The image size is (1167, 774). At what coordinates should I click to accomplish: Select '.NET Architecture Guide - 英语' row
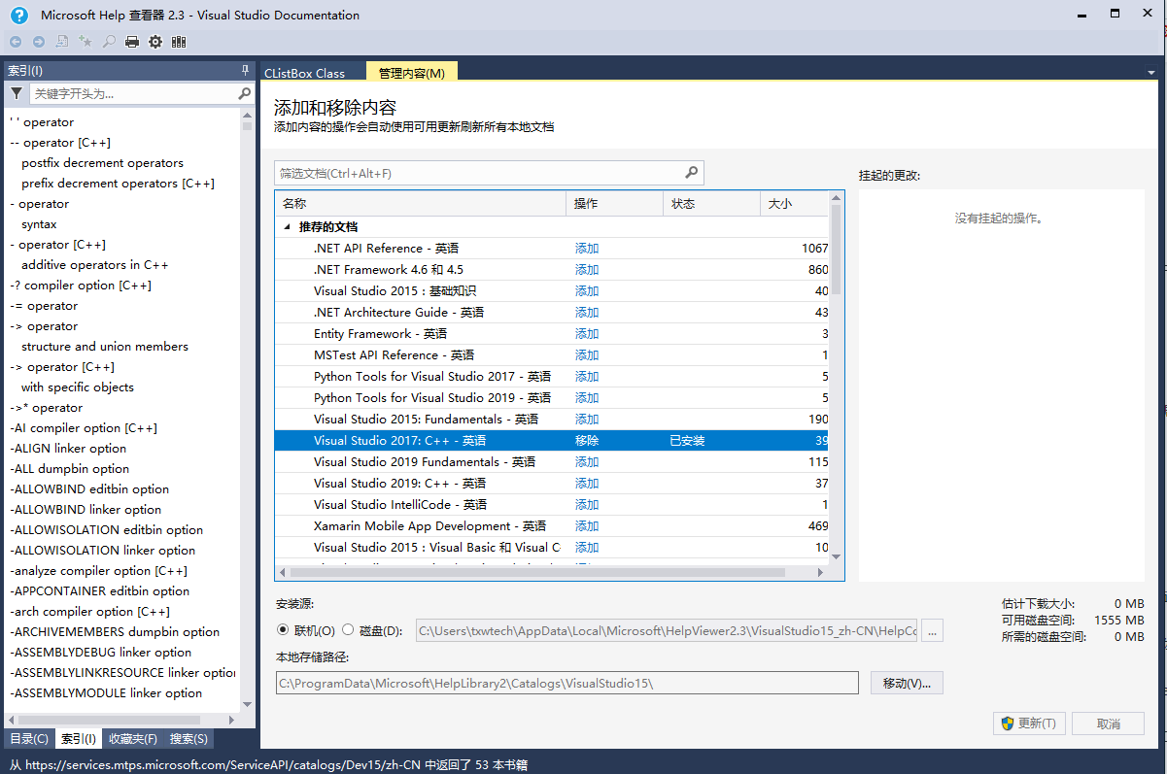click(552, 313)
